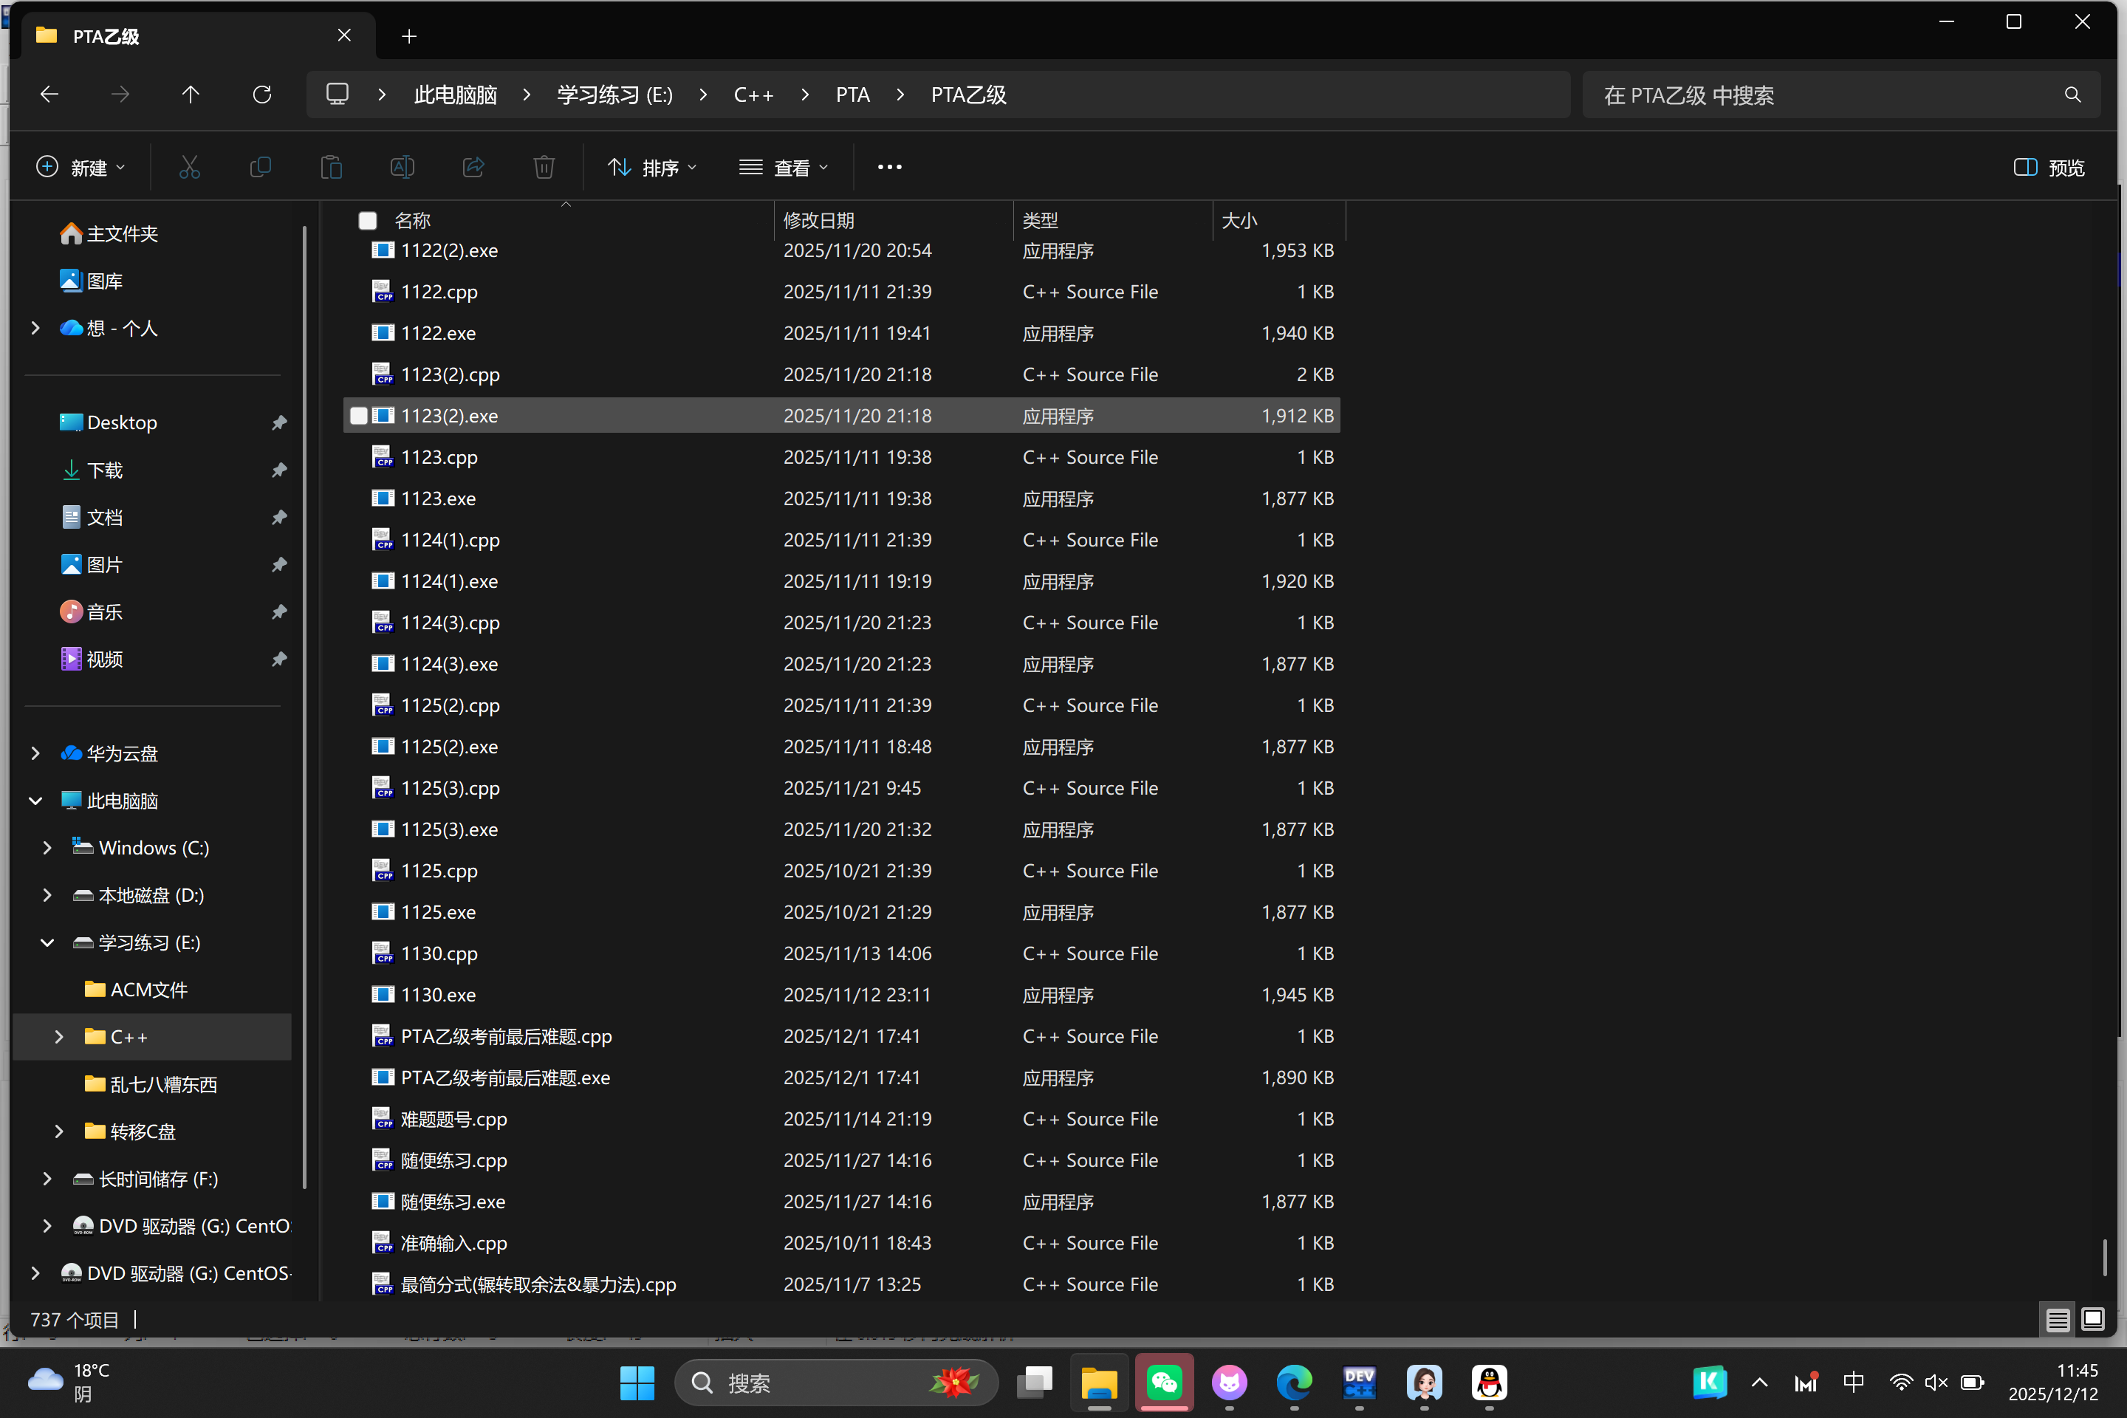Viewport: 2127px width, 1418px height.
Task: Expand the 华为云盘 tree node
Action: tap(35, 753)
